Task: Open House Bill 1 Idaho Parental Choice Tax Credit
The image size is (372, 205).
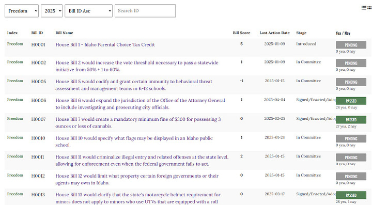Action: point(105,44)
